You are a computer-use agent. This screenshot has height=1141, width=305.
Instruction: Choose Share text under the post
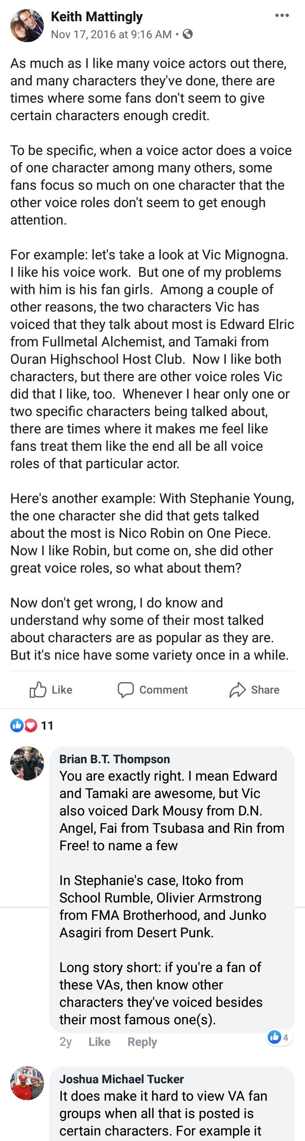click(265, 690)
